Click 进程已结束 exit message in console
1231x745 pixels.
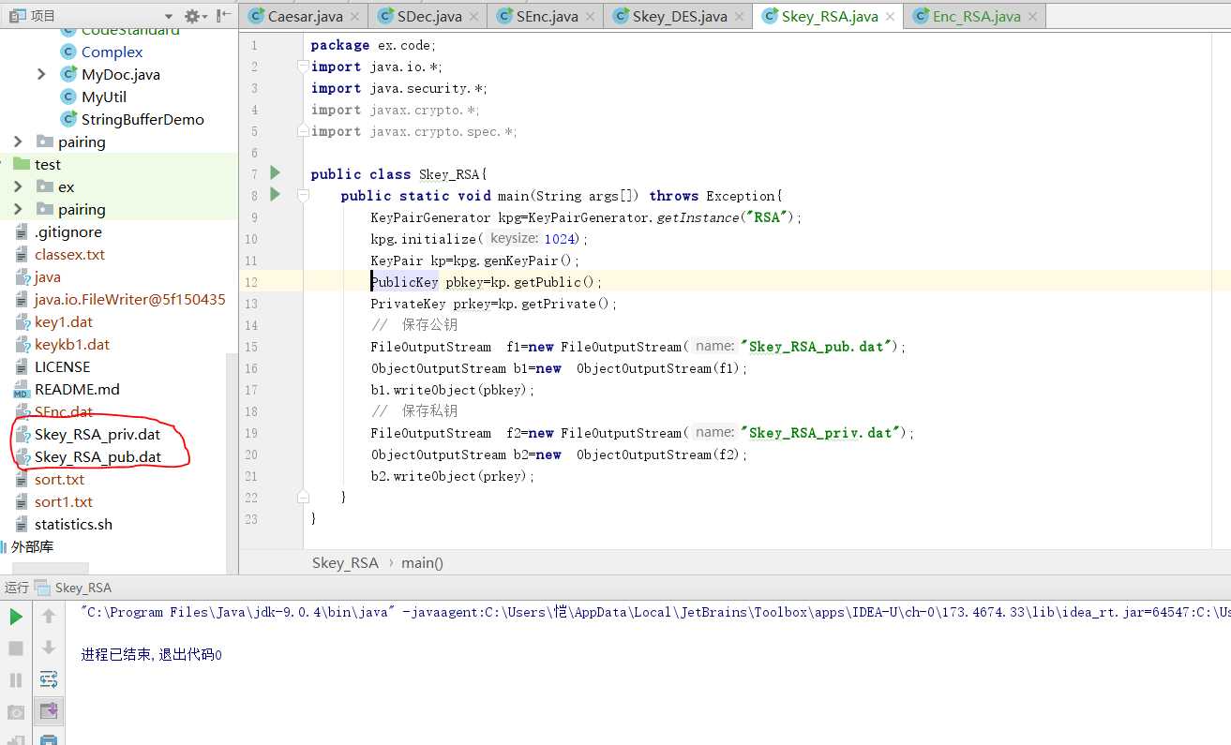(x=151, y=655)
